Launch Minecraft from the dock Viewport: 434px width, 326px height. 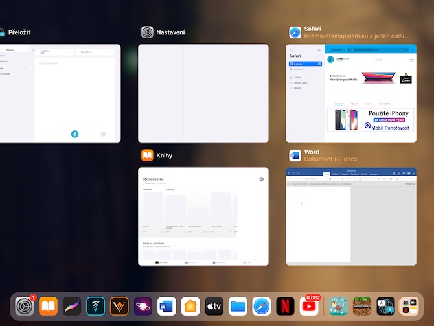coord(361,307)
